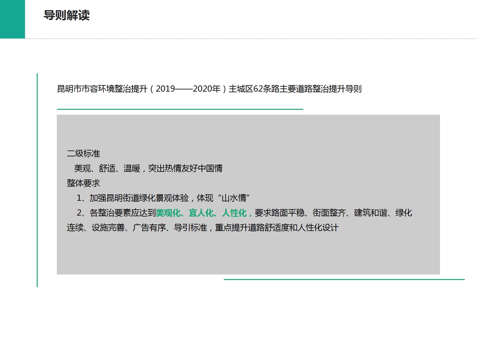Click the 突出热情友好中国情 phrase
This screenshot has width=490, height=346.
[x=185, y=168]
